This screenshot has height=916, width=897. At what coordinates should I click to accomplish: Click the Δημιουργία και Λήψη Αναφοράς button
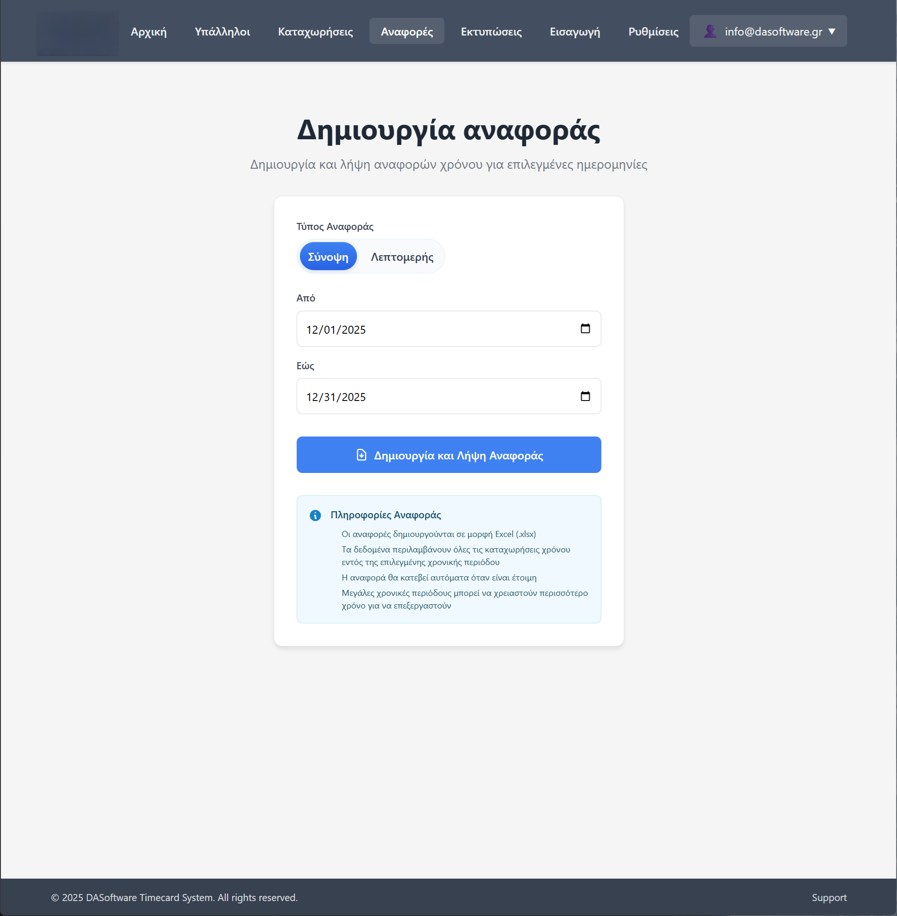[x=448, y=455]
